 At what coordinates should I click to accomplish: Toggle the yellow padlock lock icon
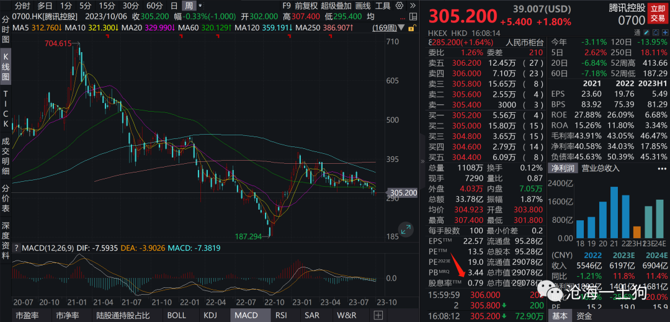coord(411,28)
